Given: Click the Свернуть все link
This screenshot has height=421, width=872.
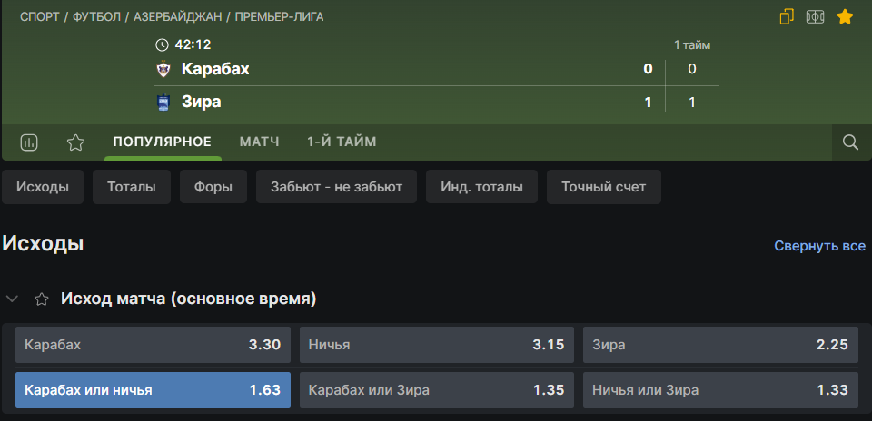Looking at the screenshot, I should point(819,246).
